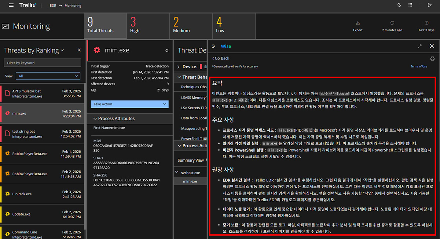Select the CInPack.exe threat row

coord(42,194)
